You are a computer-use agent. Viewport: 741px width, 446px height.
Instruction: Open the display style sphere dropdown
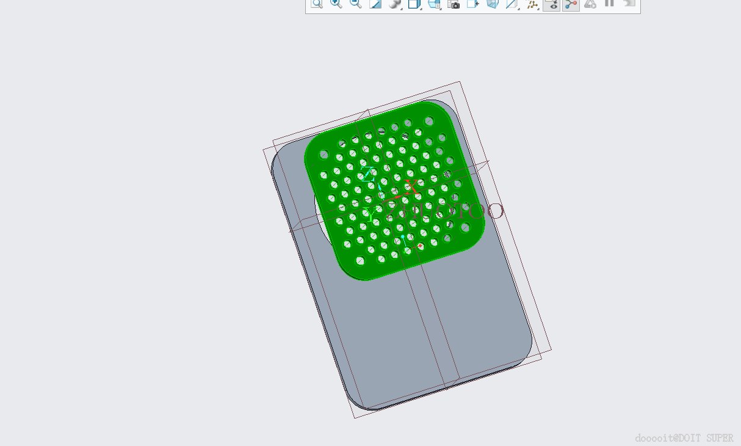click(x=395, y=4)
